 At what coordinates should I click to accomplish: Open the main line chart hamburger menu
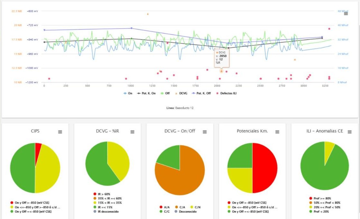pos(346,14)
